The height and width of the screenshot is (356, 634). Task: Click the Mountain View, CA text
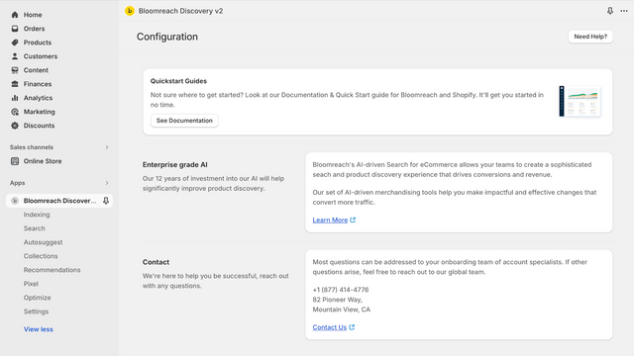pyautogui.click(x=341, y=310)
